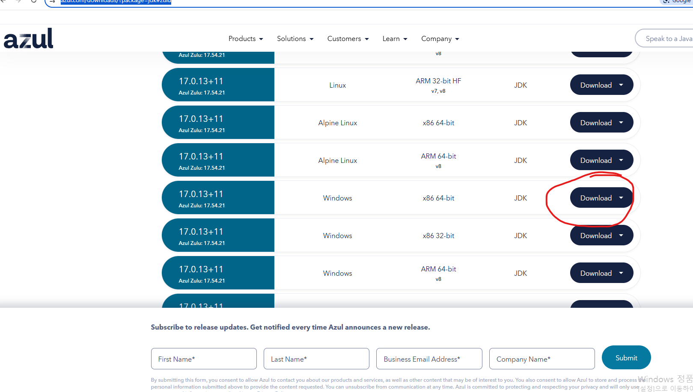The height and width of the screenshot is (392, 693).
Task: Click Speak to a Java expert button
Action: pos(664,38)
